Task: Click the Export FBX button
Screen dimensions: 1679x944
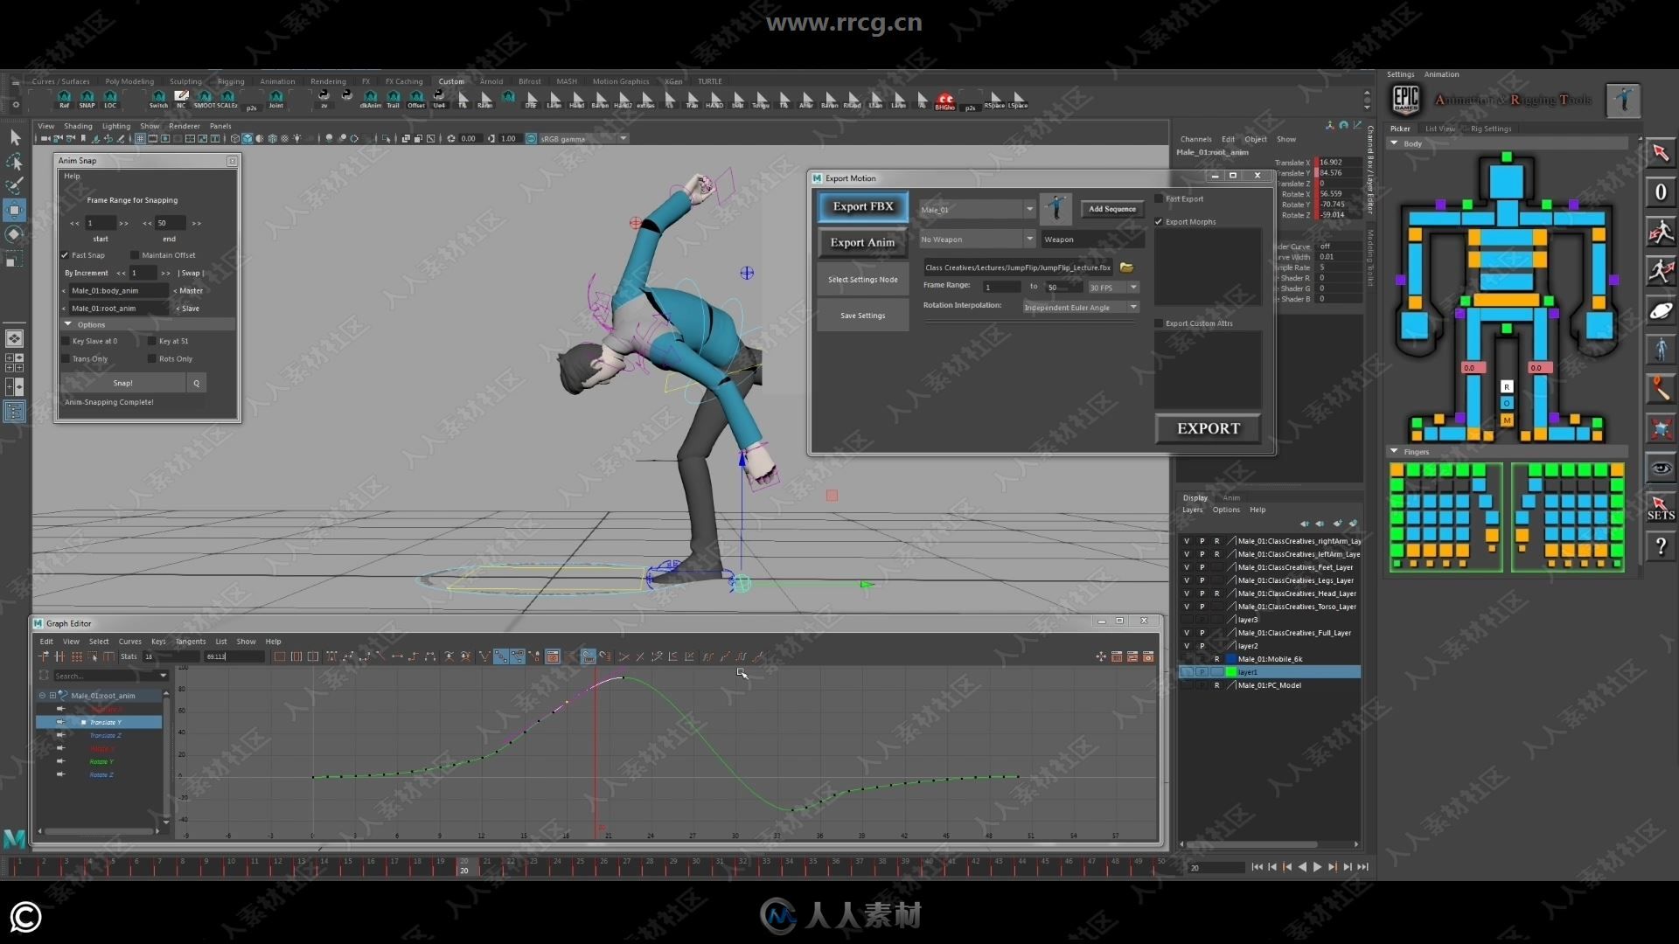Action: click(863, 207)
